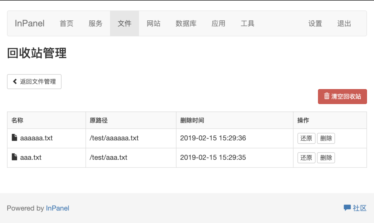Click the InPanel link in the footer
The height and width of the screenshot is (223, 374).
pyautogui.click(x=58, y=208)
